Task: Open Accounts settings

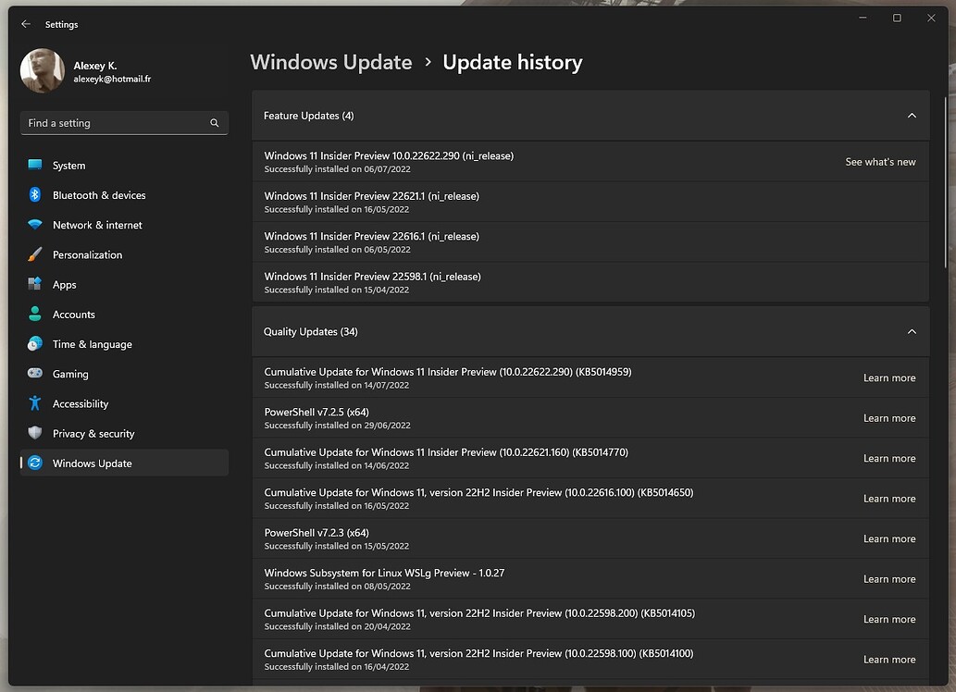Action: pyautogui.click(x=74, y=314)
